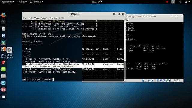Click the terminal vertical scrollbar

pyautogui.click(x=124, y=50)
